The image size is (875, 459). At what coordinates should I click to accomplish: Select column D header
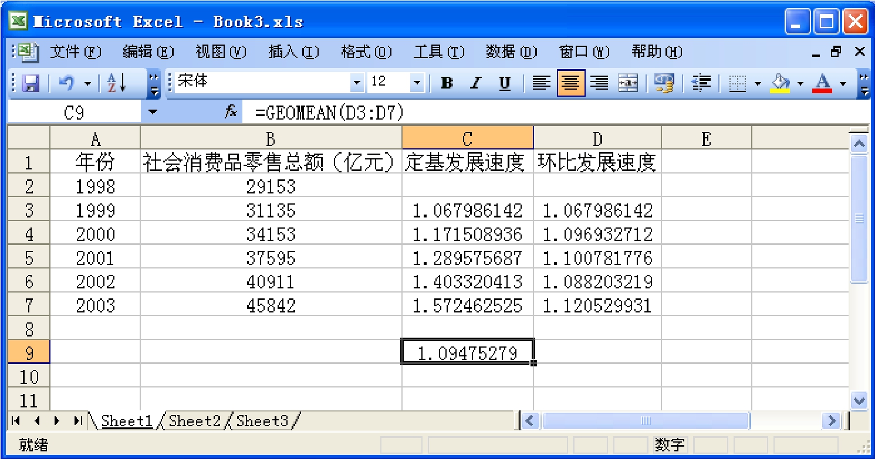tap(597, 138)
